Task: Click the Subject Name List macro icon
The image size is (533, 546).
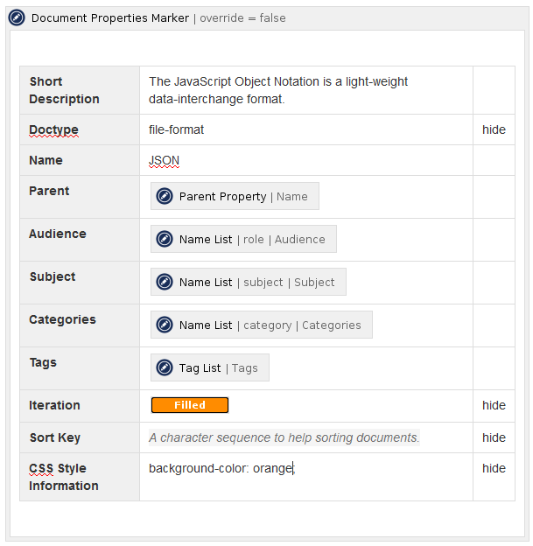Action: 164,282
